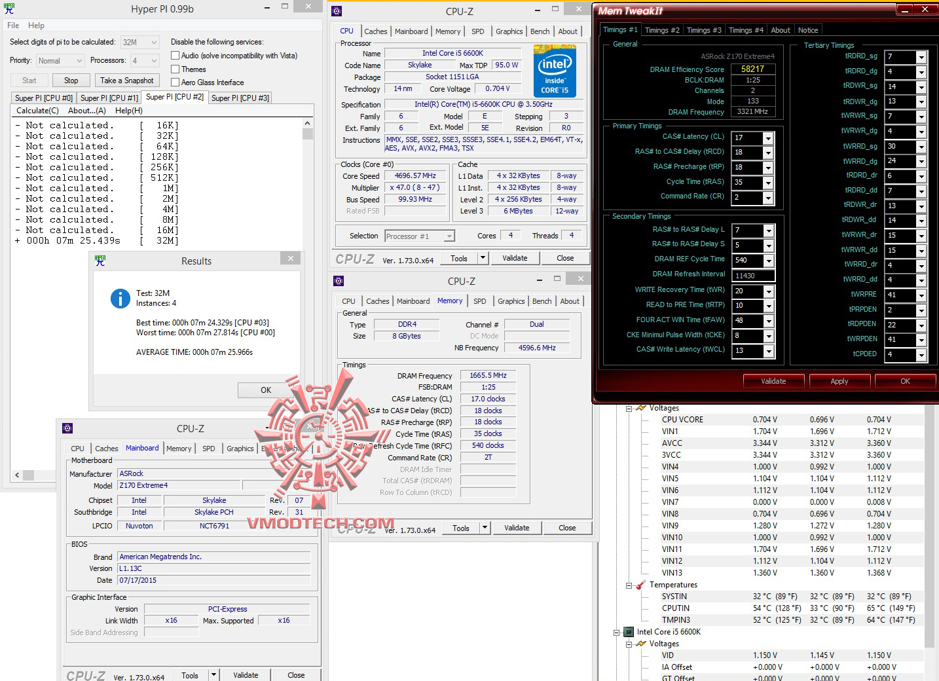Switch to the Super PI [CPU #0] tab
This screenshot has height=681, width=939.
[44, 98]
